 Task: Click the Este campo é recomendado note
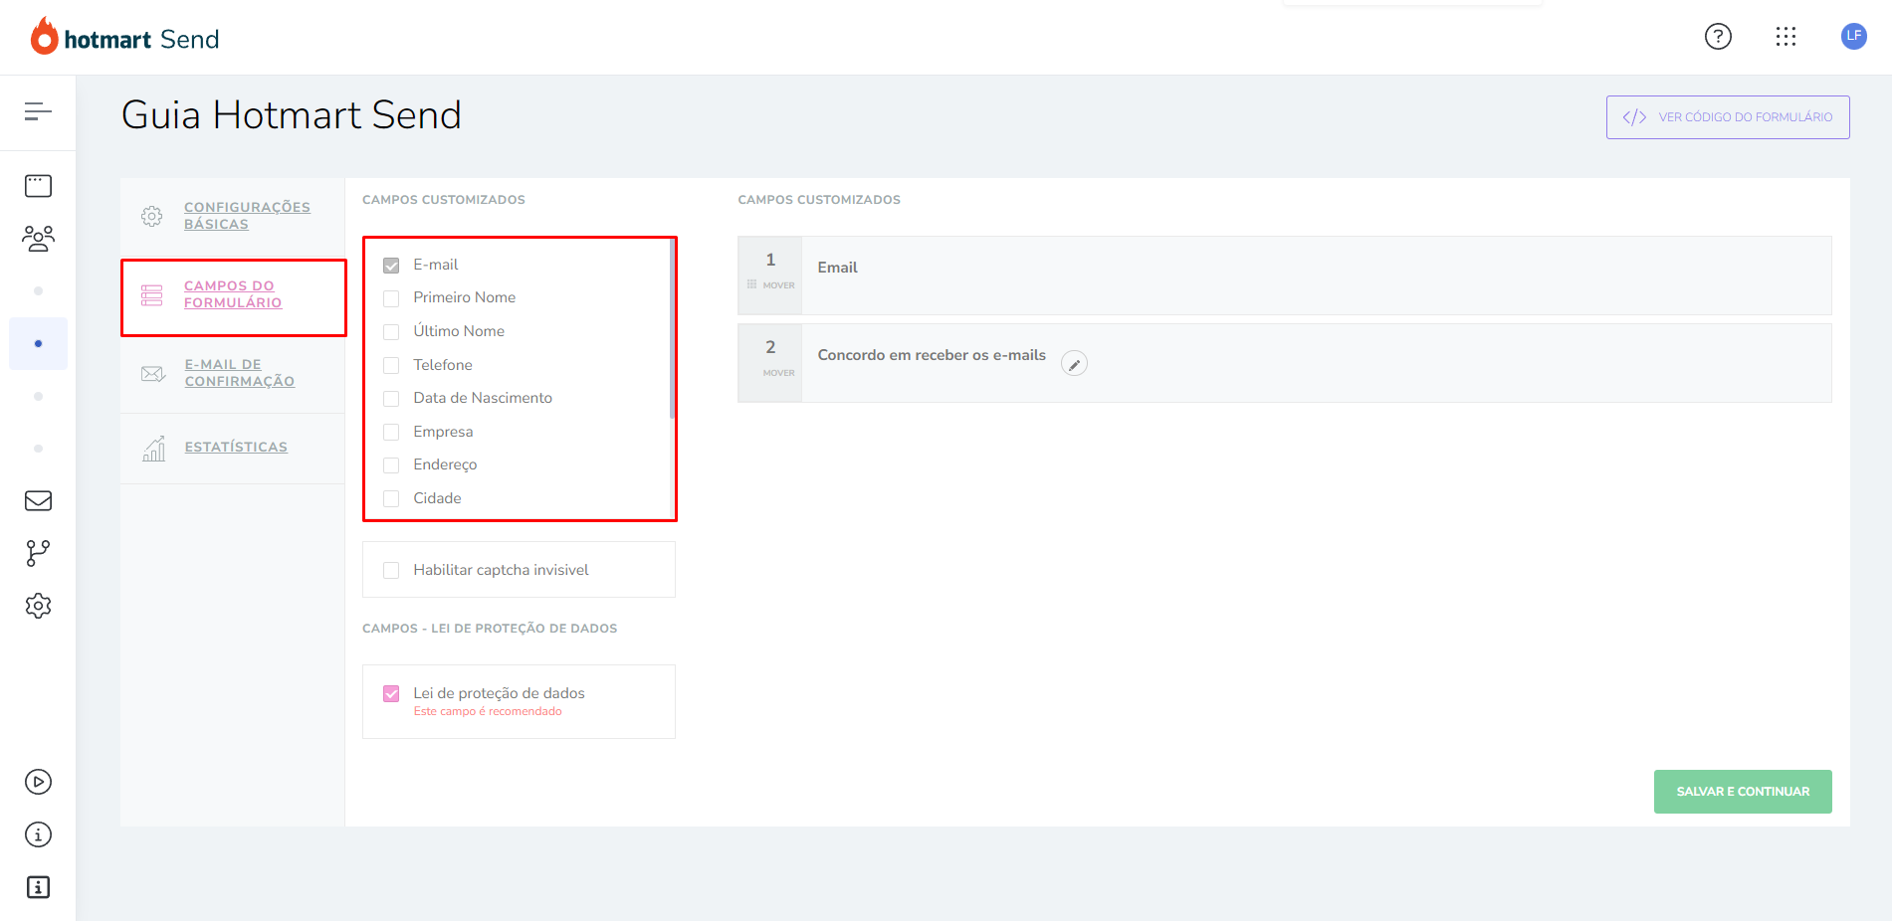488,712
